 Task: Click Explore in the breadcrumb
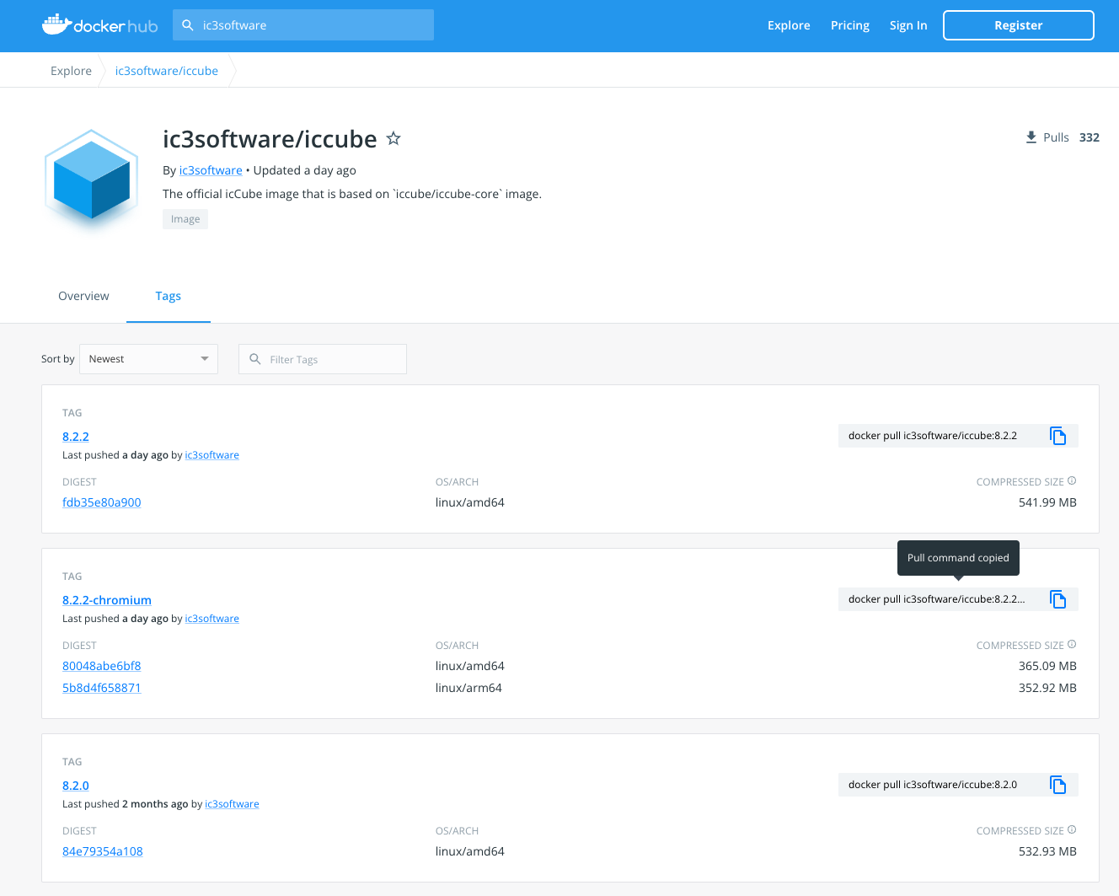71,71
